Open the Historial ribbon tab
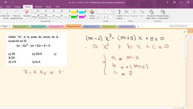 (38, 7)
